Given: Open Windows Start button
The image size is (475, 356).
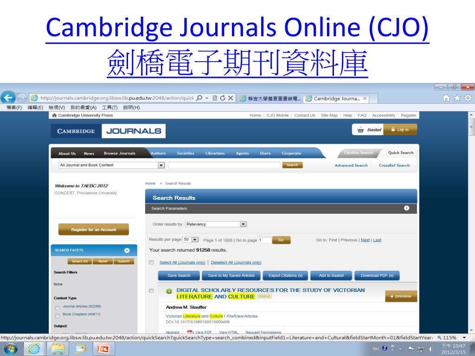Looking at the screenshot, I should pos(11,349).
